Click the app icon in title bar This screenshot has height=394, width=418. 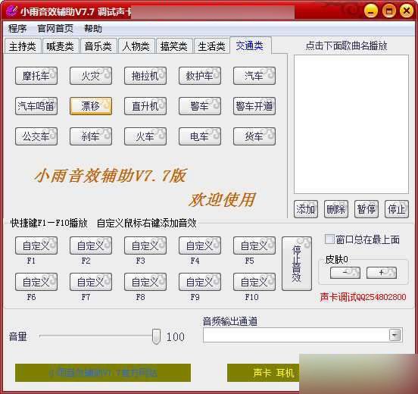click(11, 11)
